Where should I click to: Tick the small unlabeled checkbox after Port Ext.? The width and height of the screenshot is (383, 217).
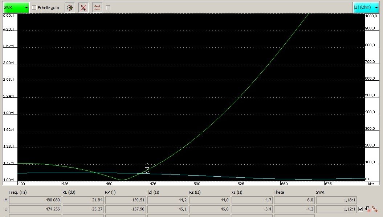[108, 8]
